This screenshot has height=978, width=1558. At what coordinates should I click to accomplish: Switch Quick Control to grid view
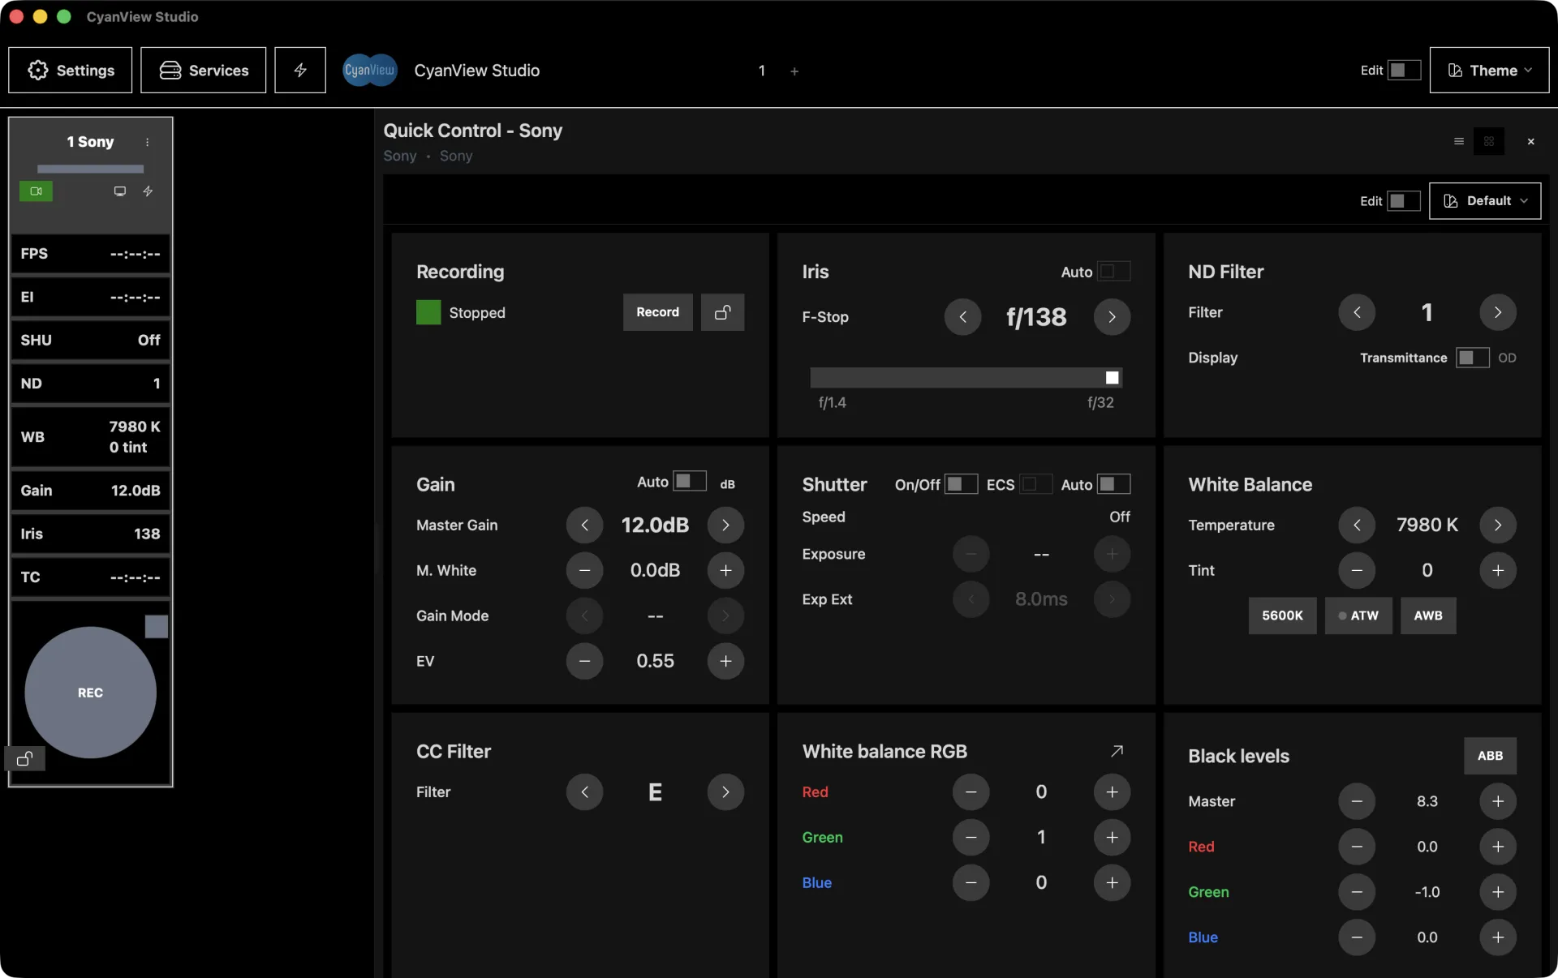tap(1488, 141)
